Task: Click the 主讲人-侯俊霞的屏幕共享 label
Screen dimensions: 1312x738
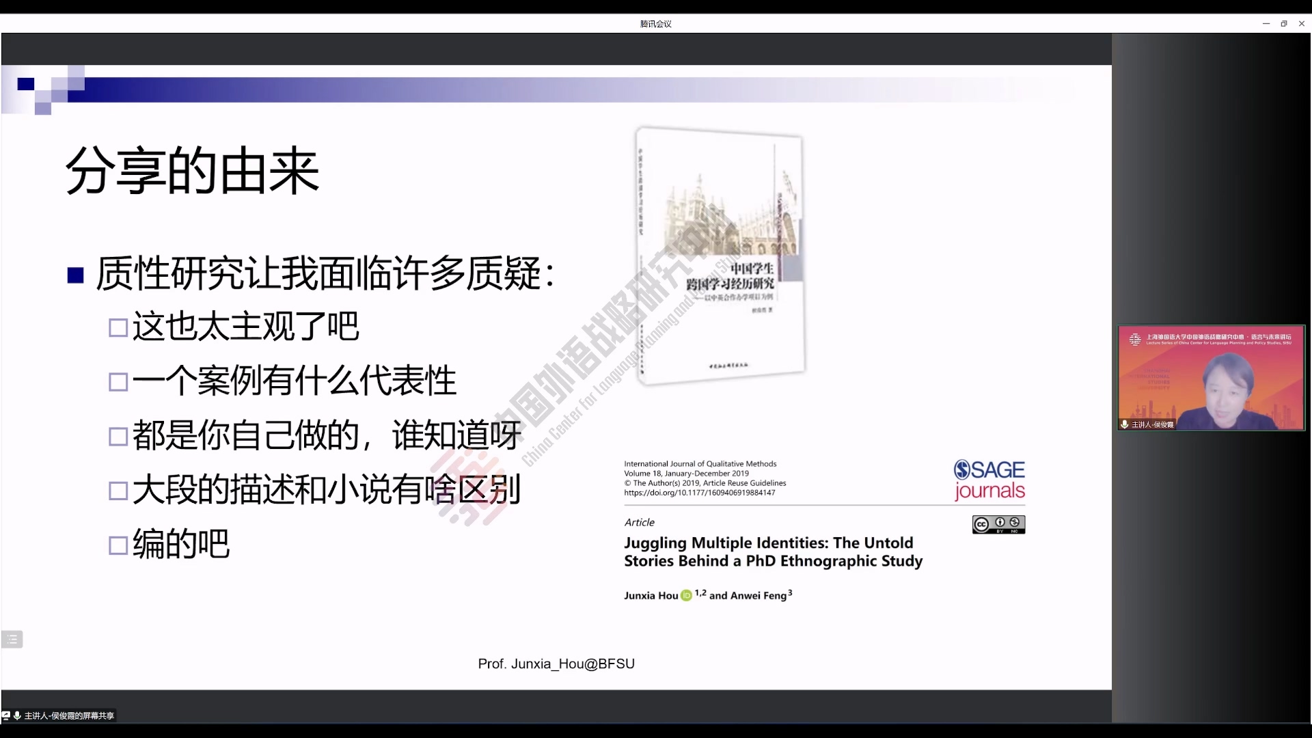Action: click(69, 715)
